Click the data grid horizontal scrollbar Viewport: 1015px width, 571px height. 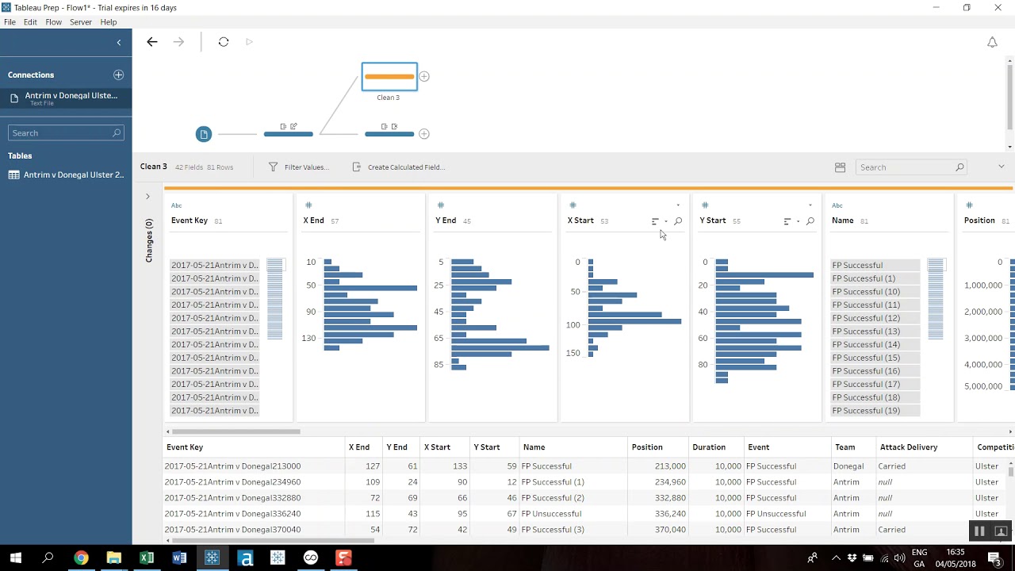272,541
